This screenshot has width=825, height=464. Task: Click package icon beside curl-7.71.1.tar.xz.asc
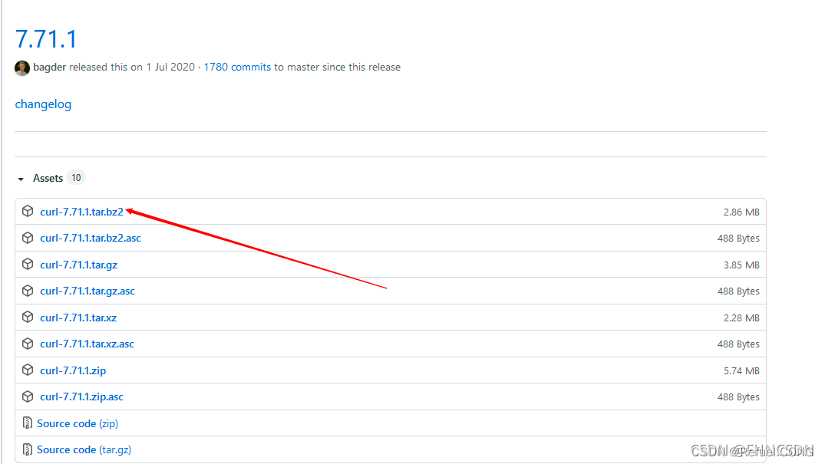click(x=28, y=344)
